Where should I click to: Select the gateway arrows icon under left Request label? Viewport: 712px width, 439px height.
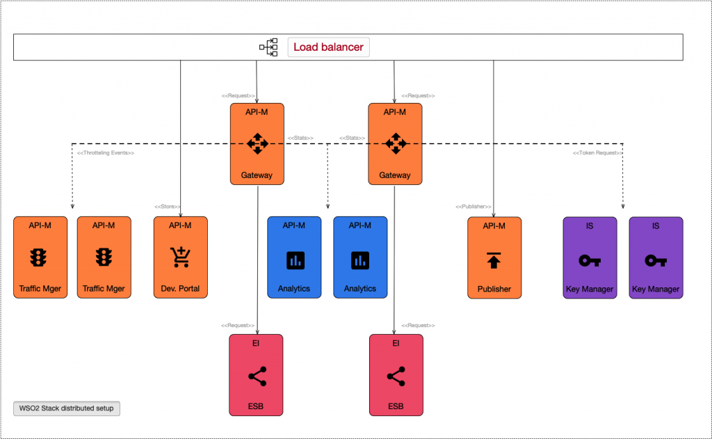[257, 143]
